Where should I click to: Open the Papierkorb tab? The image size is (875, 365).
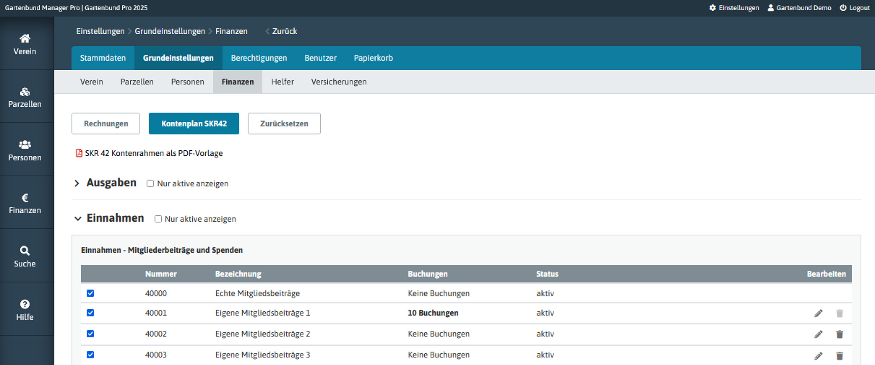coord(373,58)
